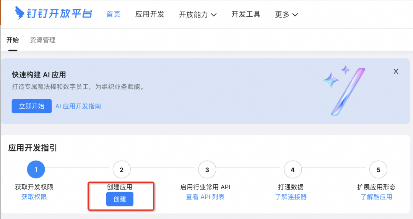Open the 获取权限 link
This screenshot has width=413, height=219.
(34, 197)
